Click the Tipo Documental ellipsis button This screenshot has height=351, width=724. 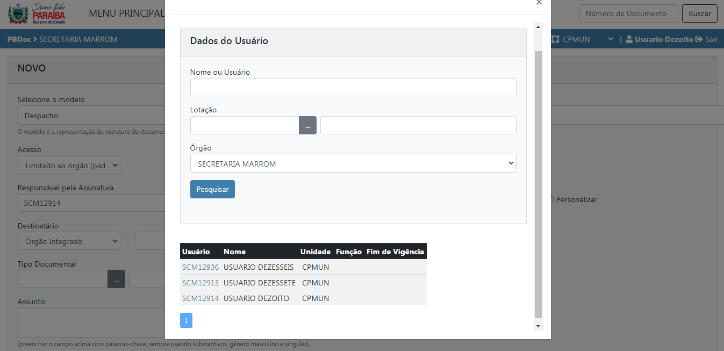[116, 280]
